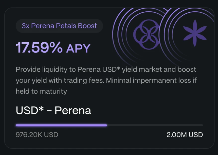The width and height of the screenshot is (218, 155).
Task: Click the 17.59% yield figure
Action: click(x=39, y=47)
